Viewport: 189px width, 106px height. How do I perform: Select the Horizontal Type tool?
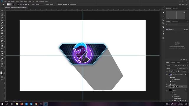(x=2, y=56)
